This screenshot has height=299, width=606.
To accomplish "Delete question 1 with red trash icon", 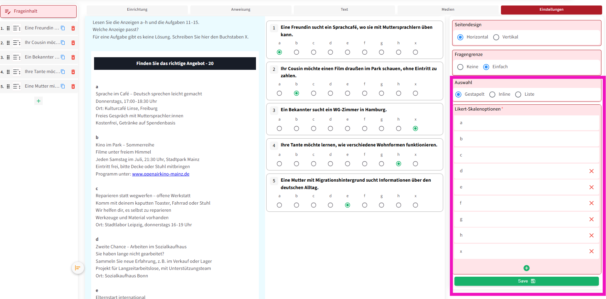I will coord(73,28).
